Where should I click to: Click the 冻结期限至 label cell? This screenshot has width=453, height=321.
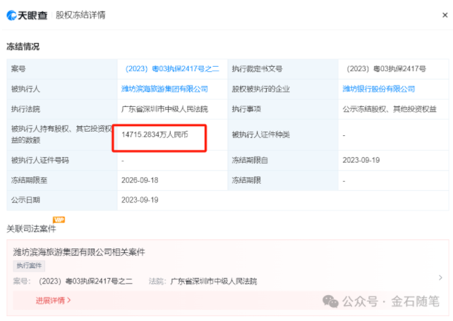click(x=62, y=180)
